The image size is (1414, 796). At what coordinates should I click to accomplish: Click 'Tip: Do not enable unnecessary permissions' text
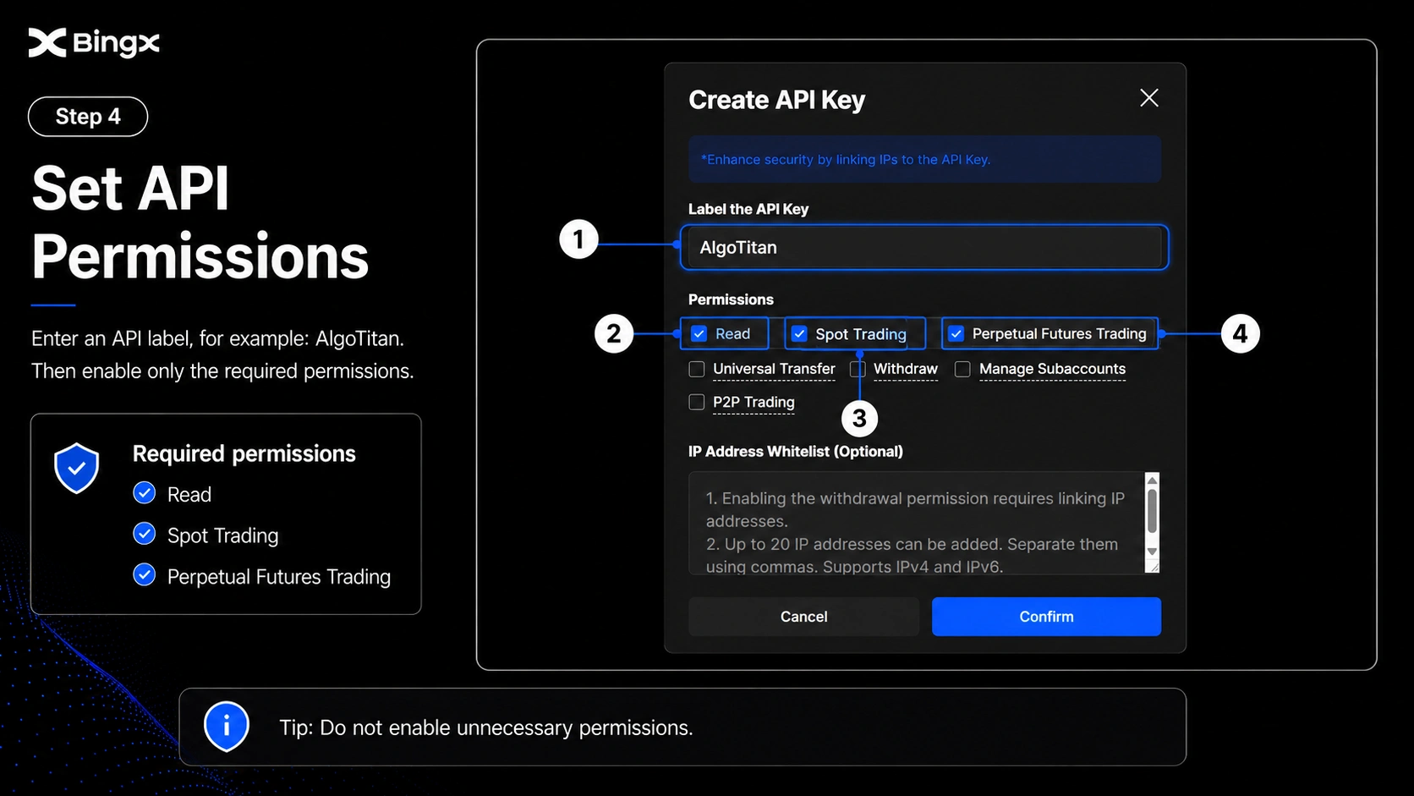(486, 727)
